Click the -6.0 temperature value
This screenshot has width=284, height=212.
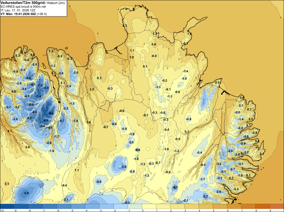click(x=31, y=105)
